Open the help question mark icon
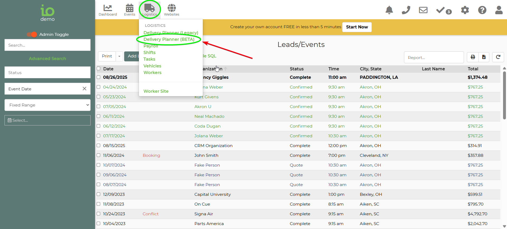 click(482, 10)
